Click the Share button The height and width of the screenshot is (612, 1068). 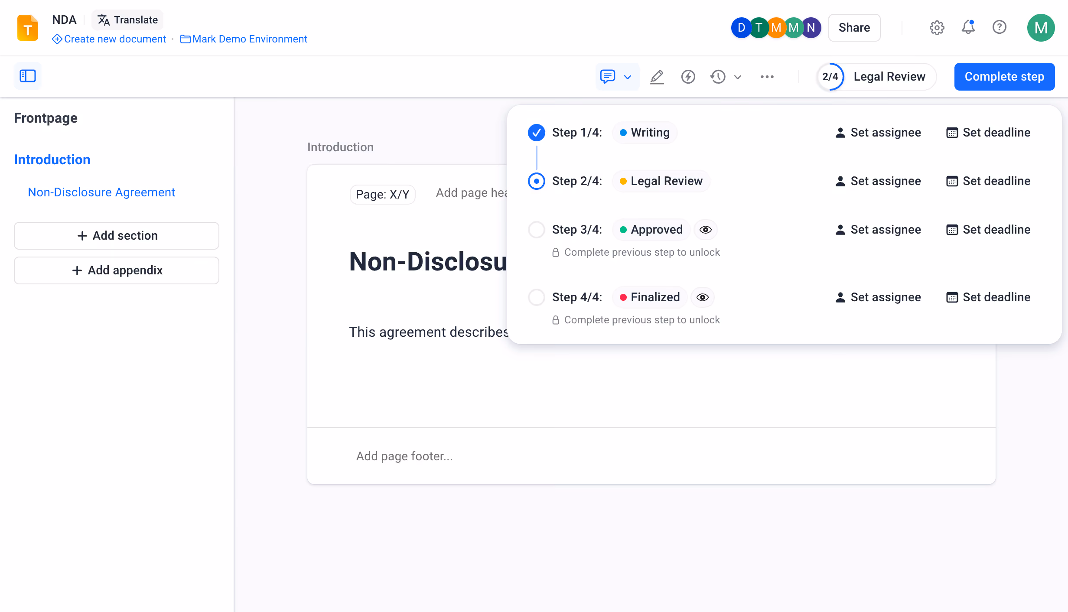pyautogui.click(x=854, y=28)
